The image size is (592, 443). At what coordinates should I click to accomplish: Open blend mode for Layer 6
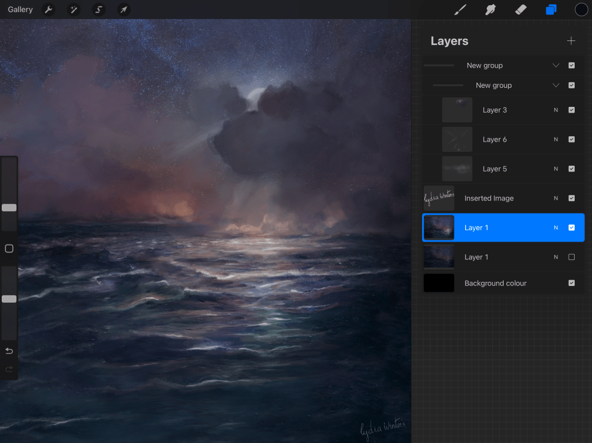pos(556,139)
